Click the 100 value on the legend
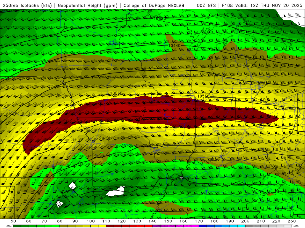Image resolution: width=305 pixels, height=228 pixels. (91, 221)
